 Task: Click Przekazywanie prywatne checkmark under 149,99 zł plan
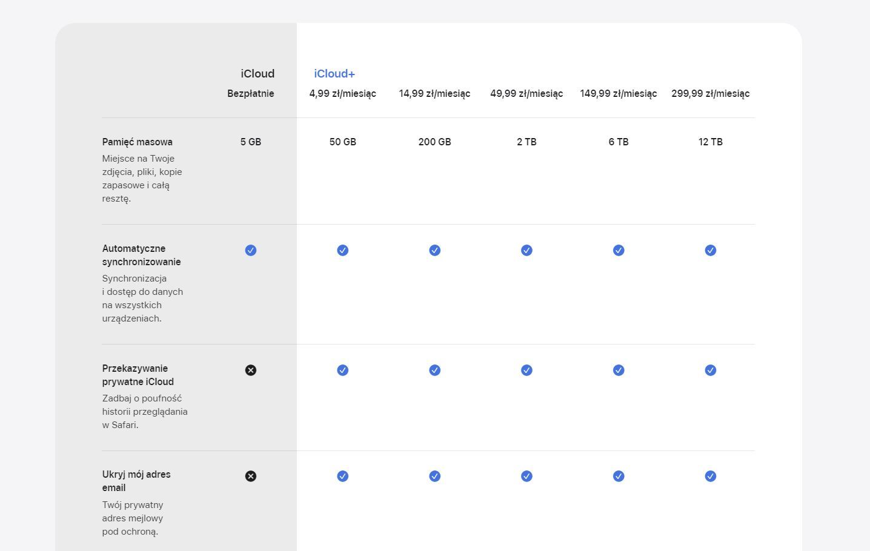tap(619, 370)
